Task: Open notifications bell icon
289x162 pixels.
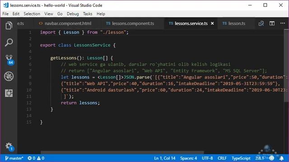Action: (281, 158)
